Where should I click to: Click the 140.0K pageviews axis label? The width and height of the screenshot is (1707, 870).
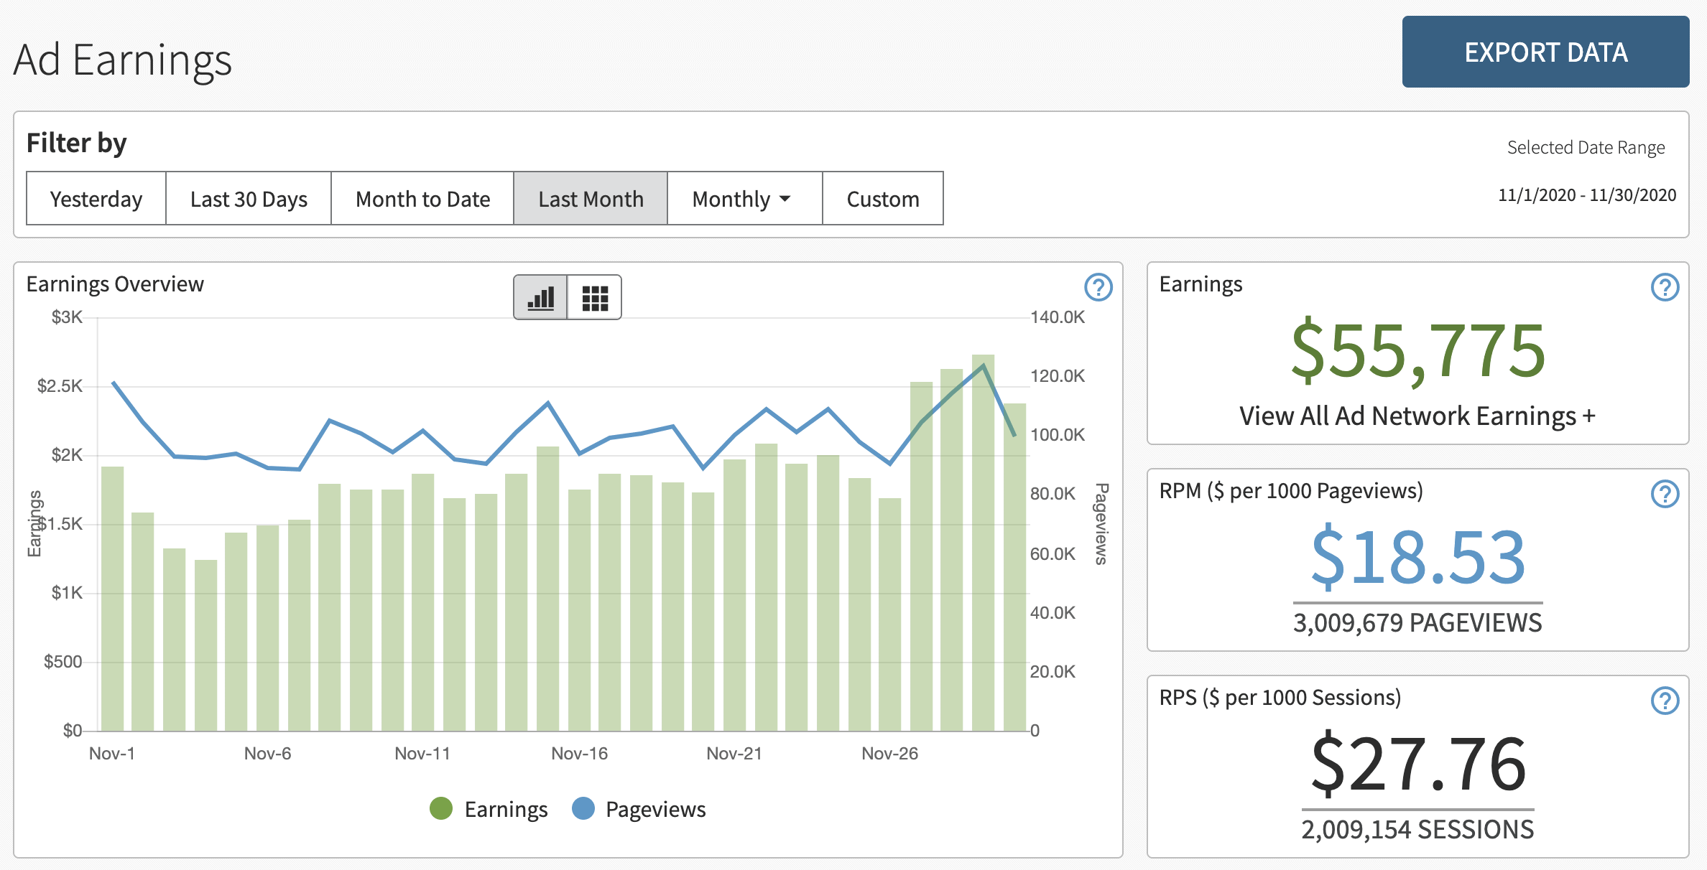[1057, 317]
